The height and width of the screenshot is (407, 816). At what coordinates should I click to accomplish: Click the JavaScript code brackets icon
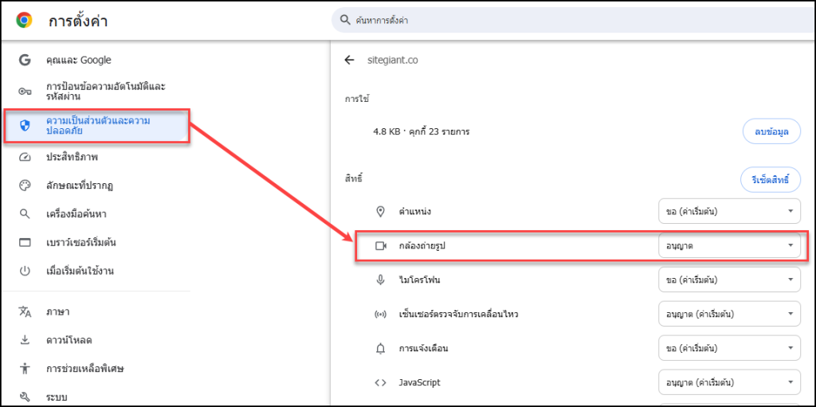click(x=381, y=383)
